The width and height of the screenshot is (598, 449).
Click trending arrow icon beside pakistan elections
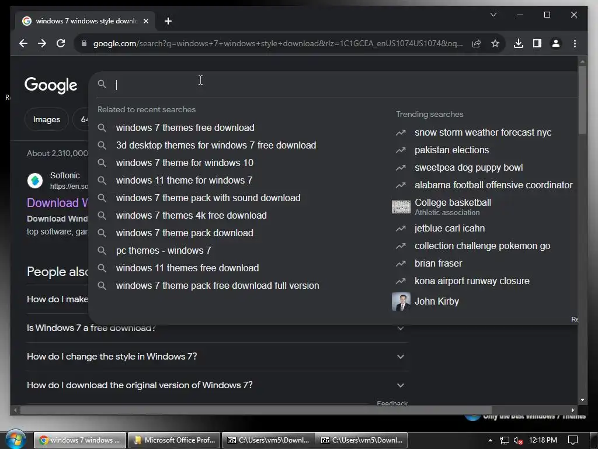tap(401, 150)
